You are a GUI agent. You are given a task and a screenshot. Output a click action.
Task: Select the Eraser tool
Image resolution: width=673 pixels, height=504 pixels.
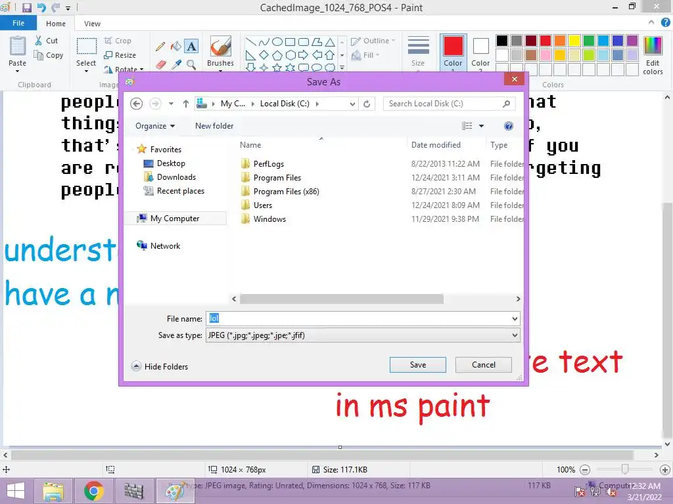(x=160, y=65)
